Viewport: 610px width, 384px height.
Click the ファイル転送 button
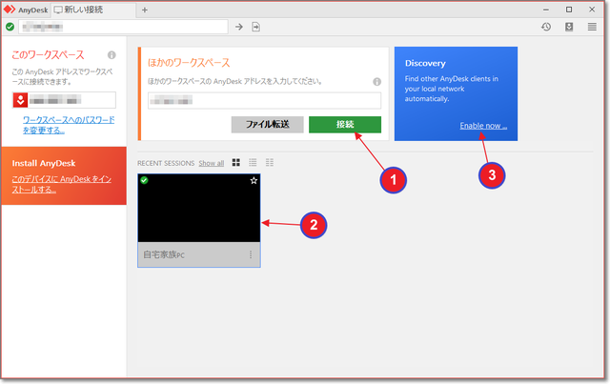[x=267, y=125]
